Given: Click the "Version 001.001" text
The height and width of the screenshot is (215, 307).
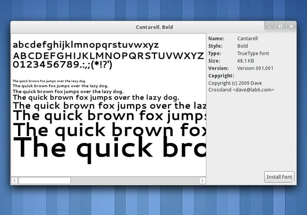Looking at the screenshot, I should 255,68.
